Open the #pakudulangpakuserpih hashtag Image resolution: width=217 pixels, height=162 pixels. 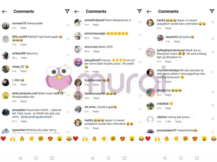coord(37,117)
